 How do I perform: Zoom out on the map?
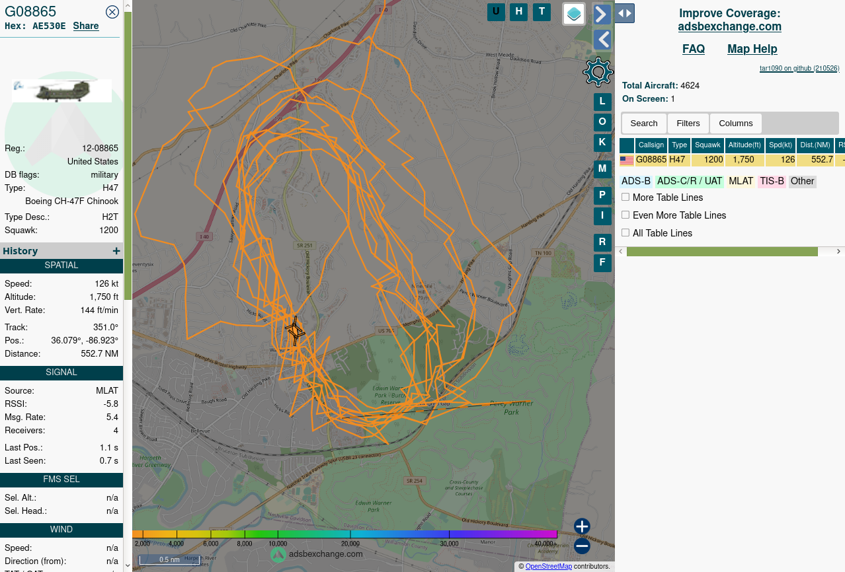click(x=582, y=546)
